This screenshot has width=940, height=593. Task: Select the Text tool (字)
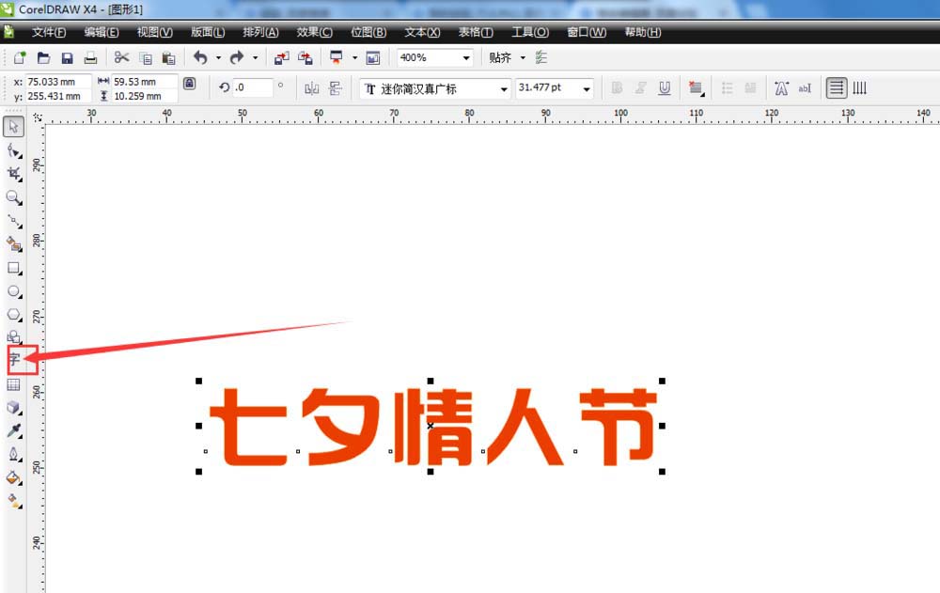14,360
